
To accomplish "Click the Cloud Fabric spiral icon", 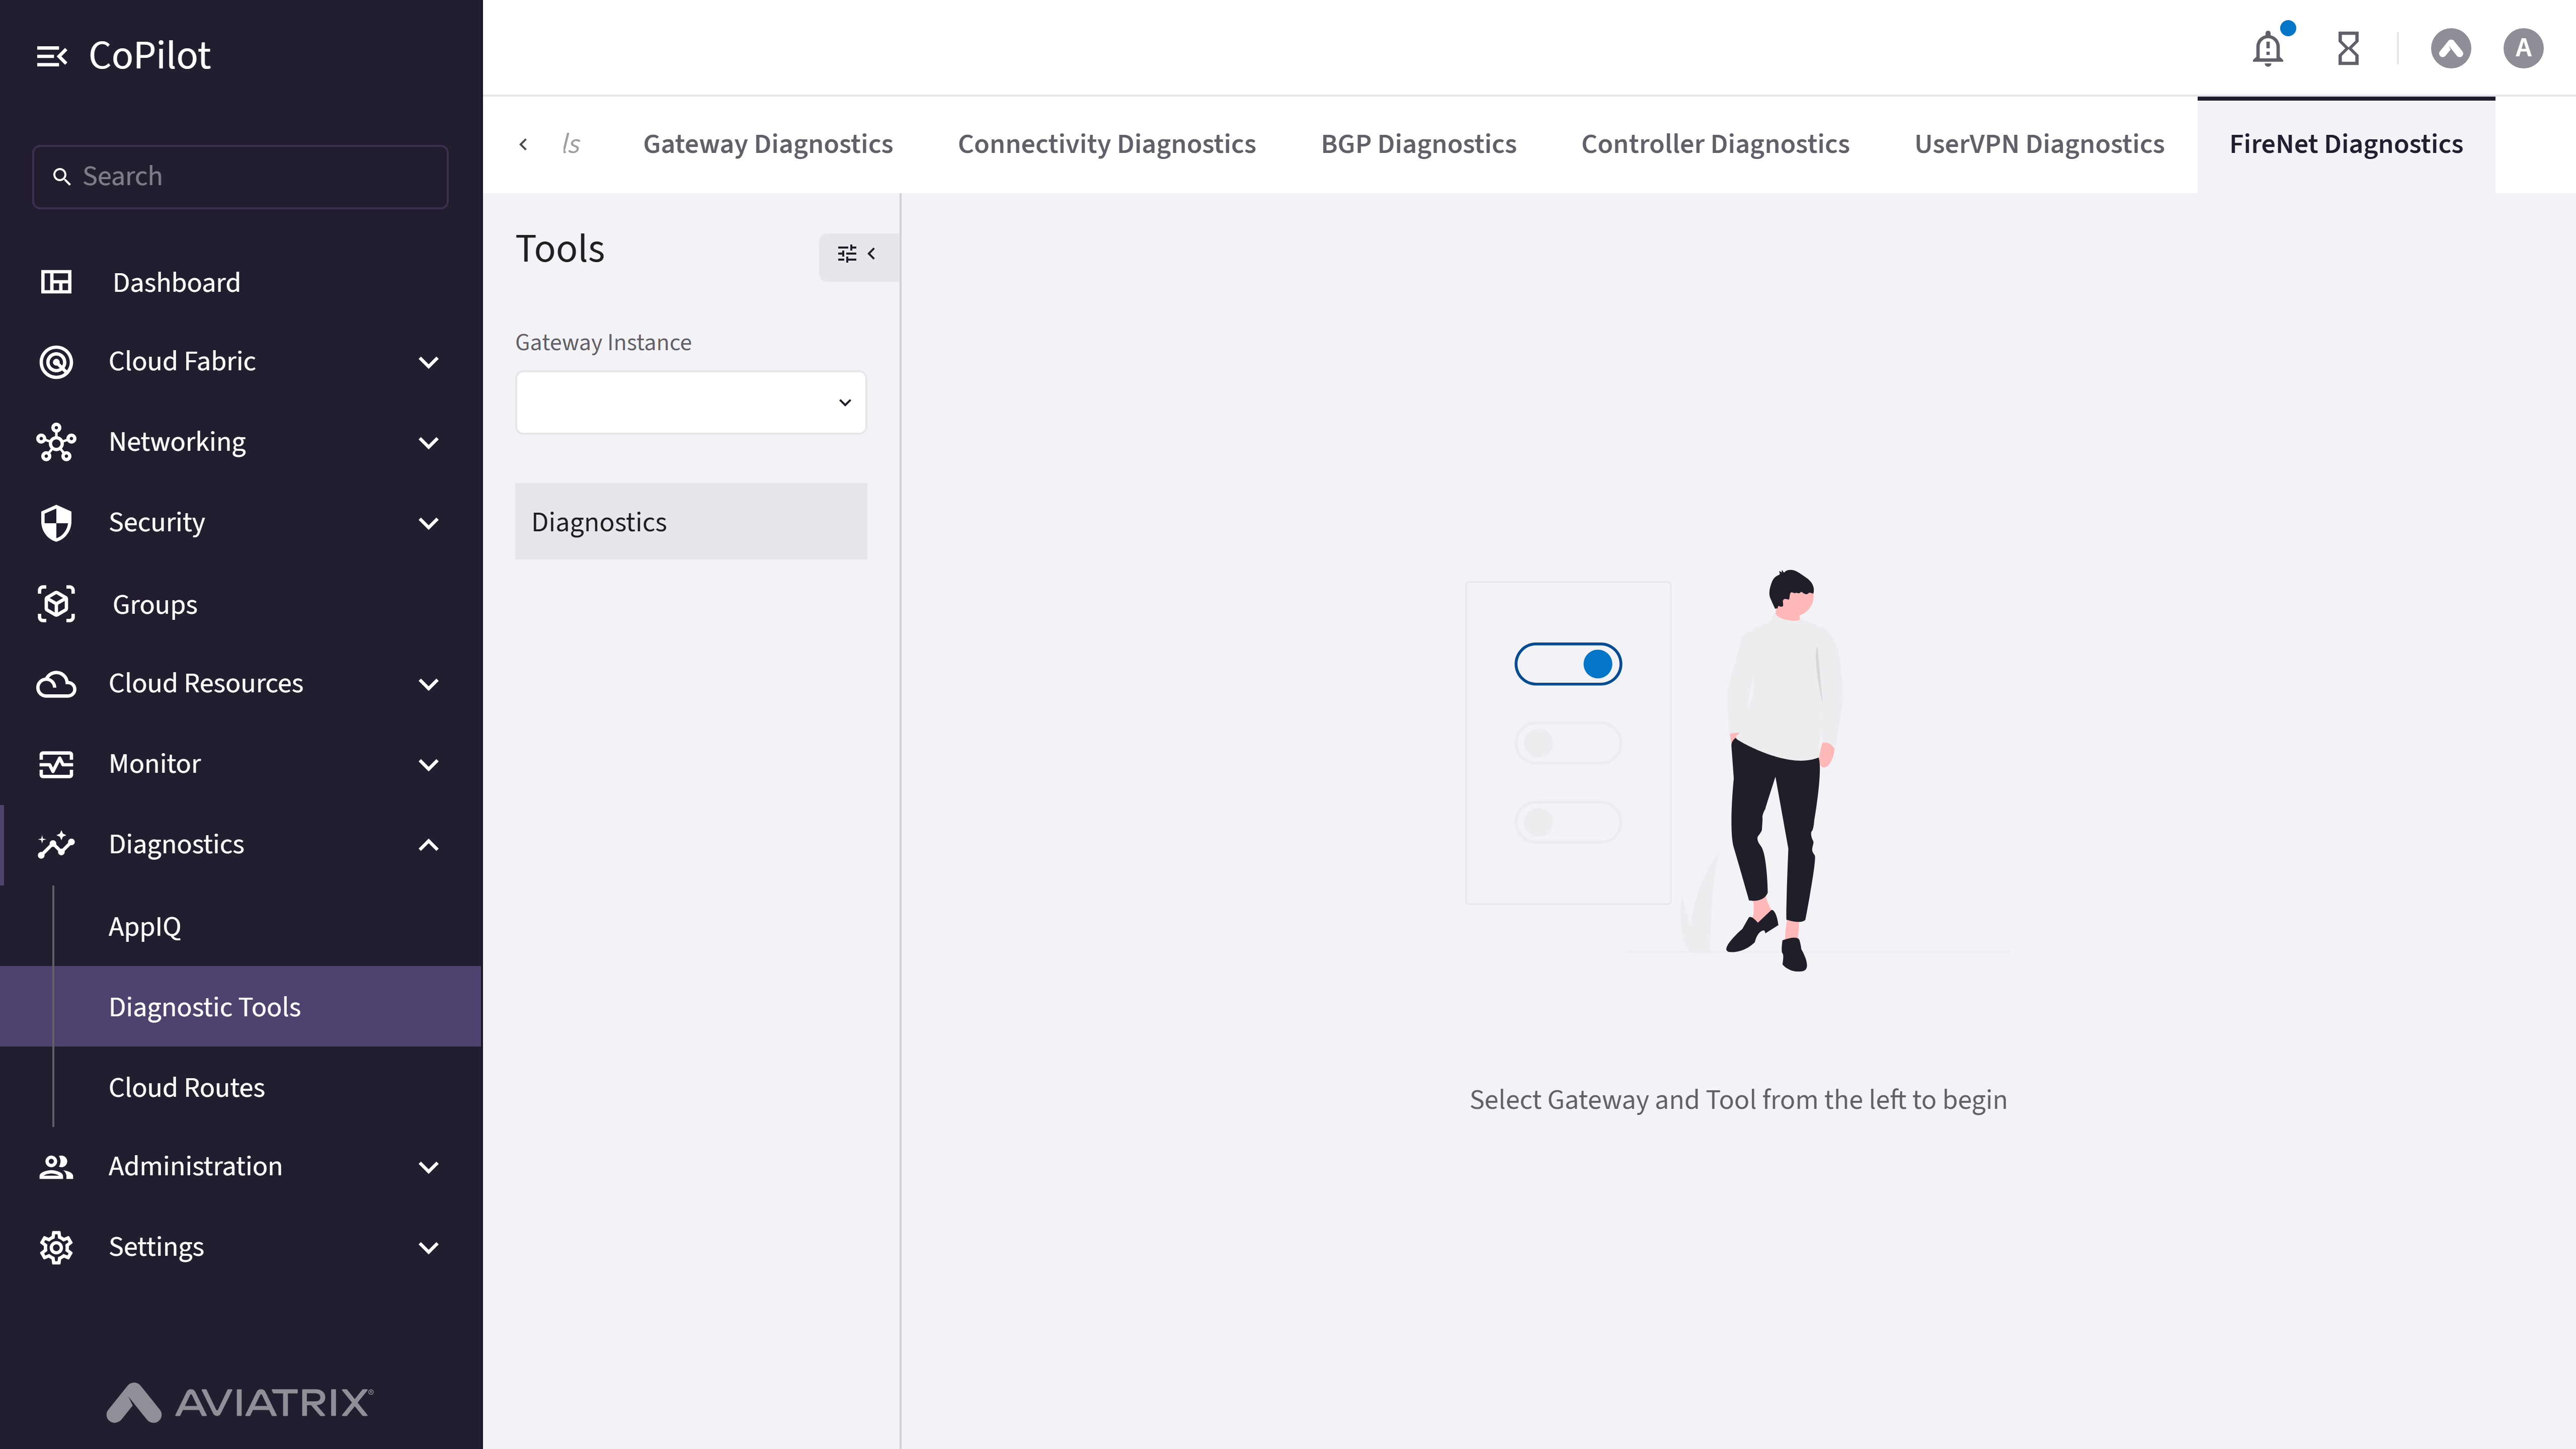I will 56,361.
